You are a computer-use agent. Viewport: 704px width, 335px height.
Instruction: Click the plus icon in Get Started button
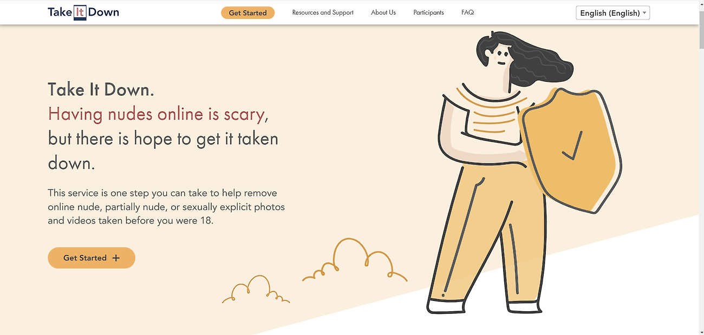point(116,258)
